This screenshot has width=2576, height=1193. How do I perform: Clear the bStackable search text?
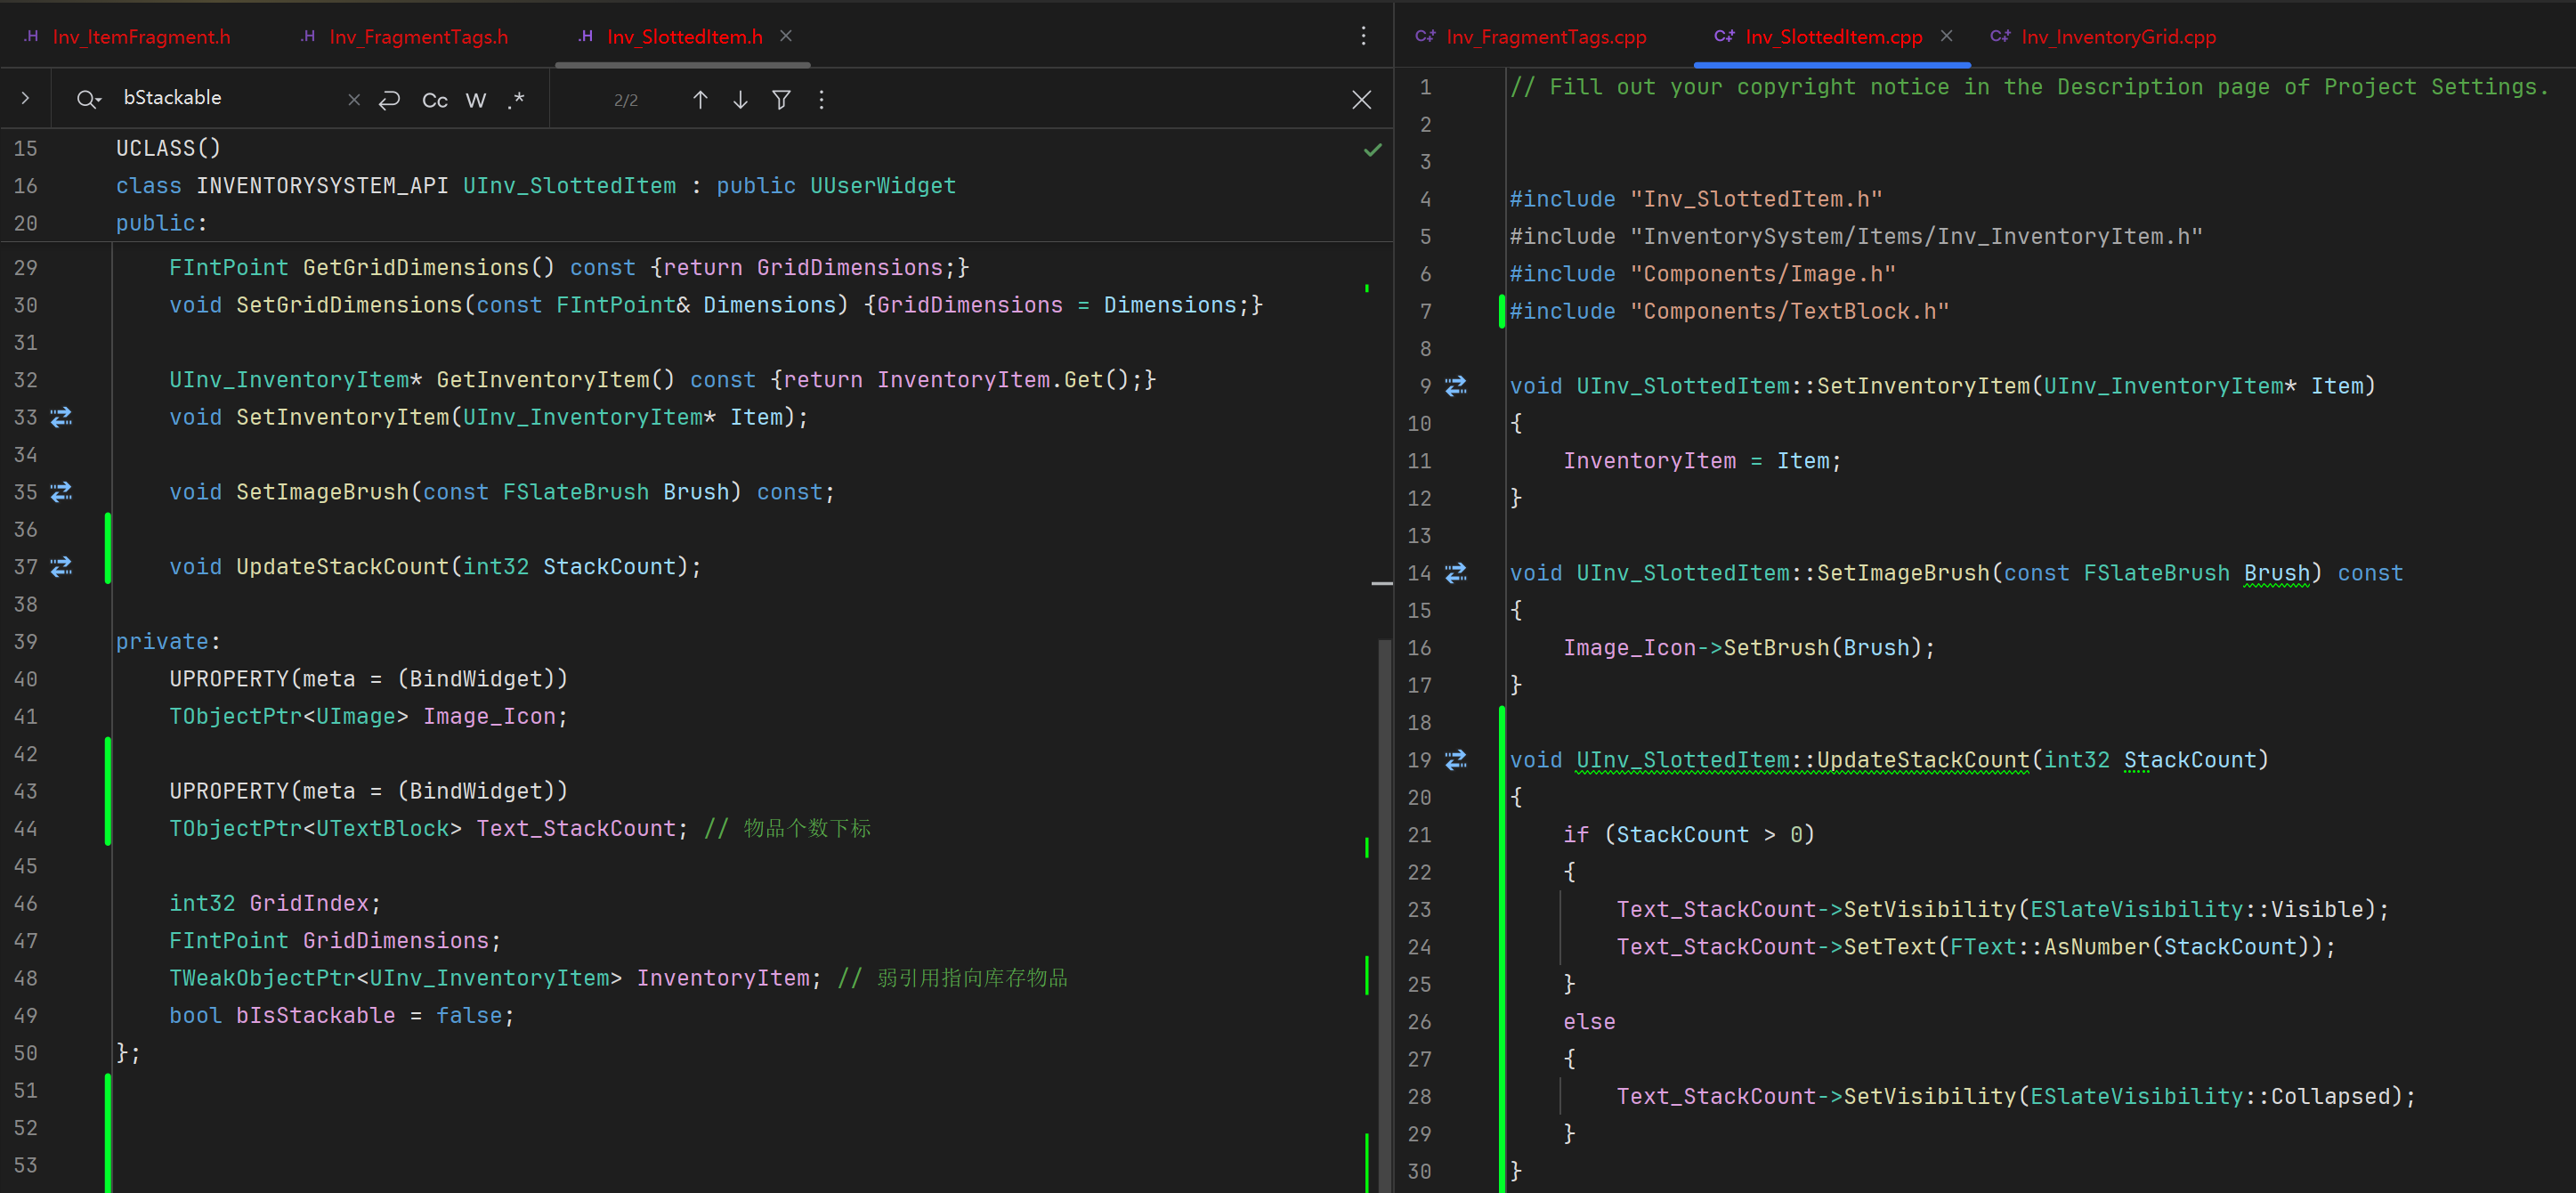pos(353,99)
